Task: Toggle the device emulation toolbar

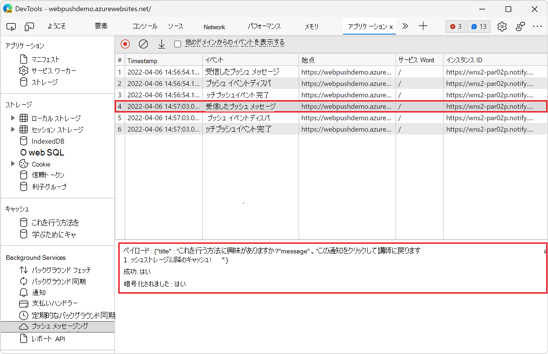Action: (x=29, y=26)
